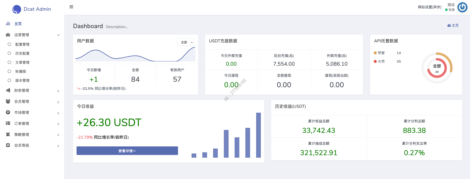Click the bar chart icon beside 主页
The image size is (470, 179).
tap(8, 24)
